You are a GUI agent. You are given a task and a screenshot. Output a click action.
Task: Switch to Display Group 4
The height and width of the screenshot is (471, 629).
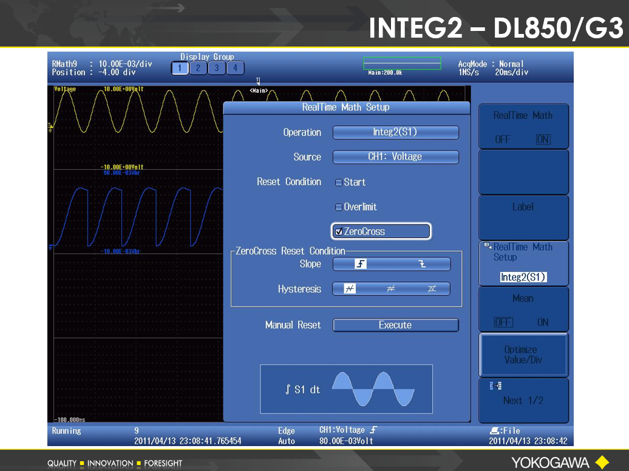point(236,68)
